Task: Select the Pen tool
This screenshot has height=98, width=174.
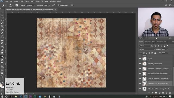Action: [2, 60]
